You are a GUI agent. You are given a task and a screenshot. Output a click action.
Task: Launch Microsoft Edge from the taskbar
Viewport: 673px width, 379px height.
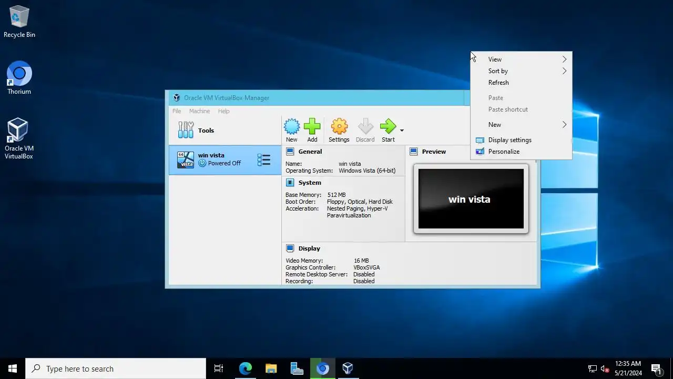point(246,368)
